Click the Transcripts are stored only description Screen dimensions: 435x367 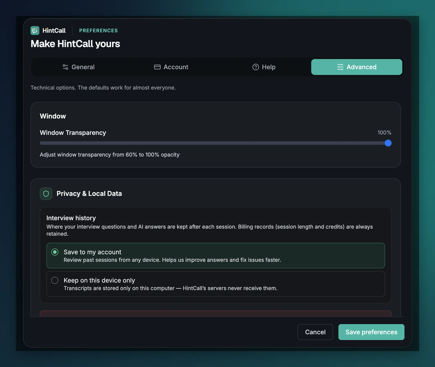coord(170,288)
